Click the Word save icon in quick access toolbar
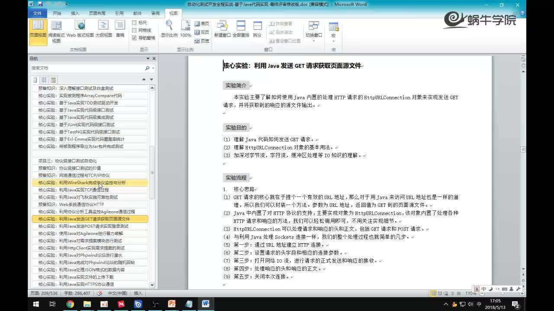554x311 pixels. tap(40, 4)
